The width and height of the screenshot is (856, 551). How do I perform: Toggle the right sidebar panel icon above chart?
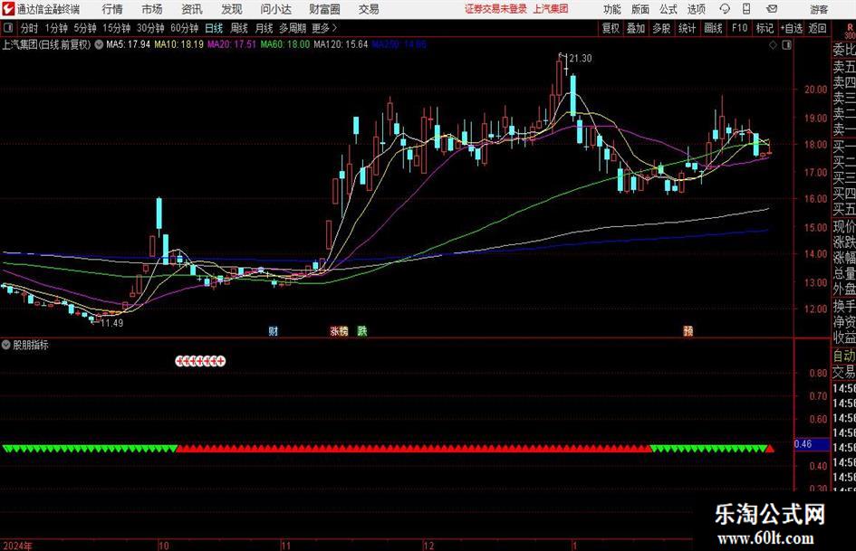(x=786, y=44)
